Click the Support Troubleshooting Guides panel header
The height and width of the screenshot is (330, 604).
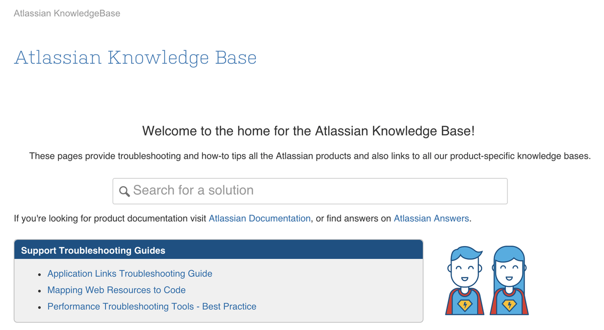tap(218, 250)
